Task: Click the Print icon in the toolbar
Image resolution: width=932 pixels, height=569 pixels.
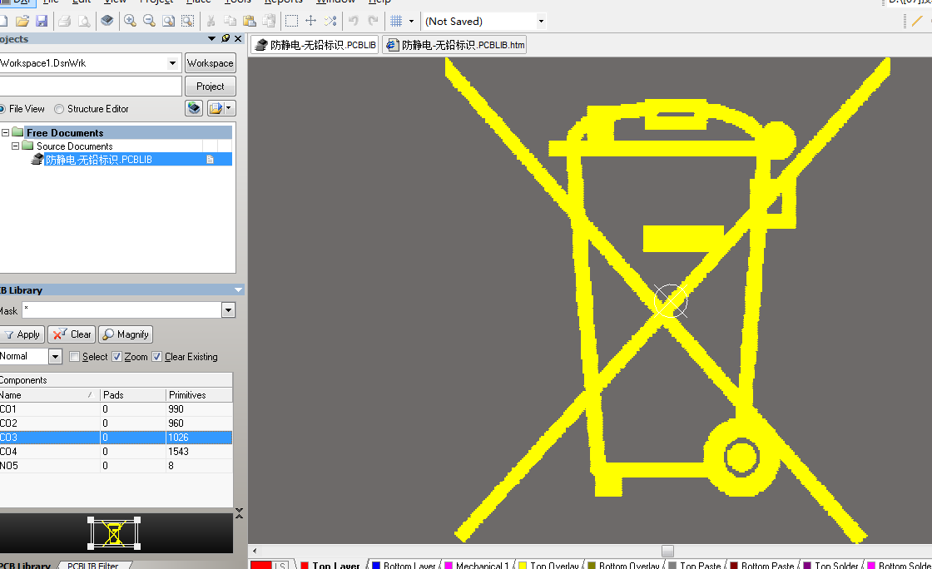Action: pos(65,22)
